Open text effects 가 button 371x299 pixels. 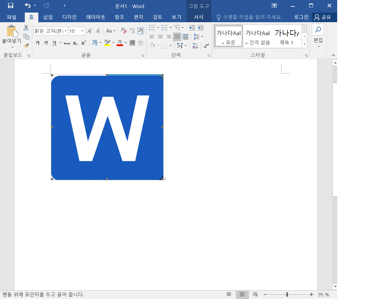95,43
